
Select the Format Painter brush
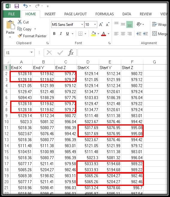click(x=20, y=36)
